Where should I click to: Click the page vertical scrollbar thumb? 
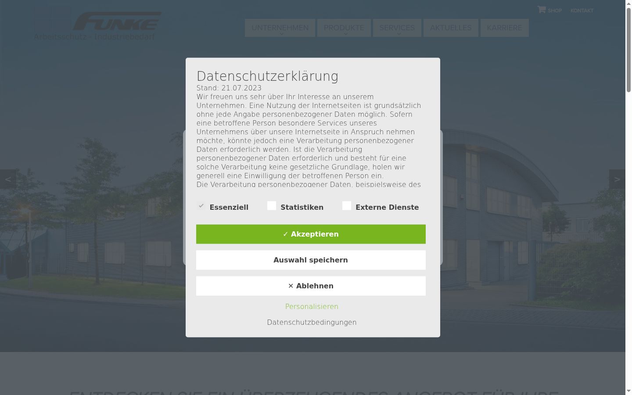pyautogui.click(x=628, y=50)
